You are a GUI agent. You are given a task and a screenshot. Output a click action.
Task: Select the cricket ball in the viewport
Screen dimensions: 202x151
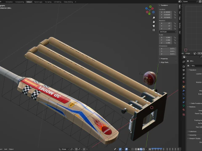(x=150, y=78)
